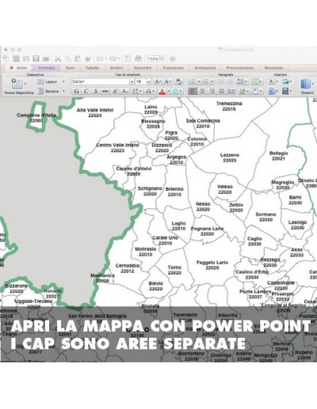Switch to the Presentazione tab
Viewport: 317px width, 409px height.
[x=240, y=68]
